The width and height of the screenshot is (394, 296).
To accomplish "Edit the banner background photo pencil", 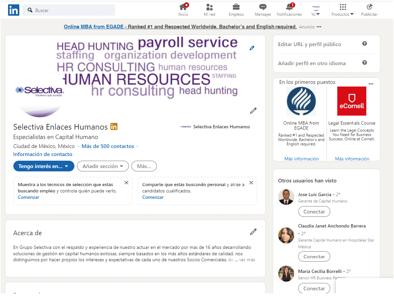I will coord(252,48).
